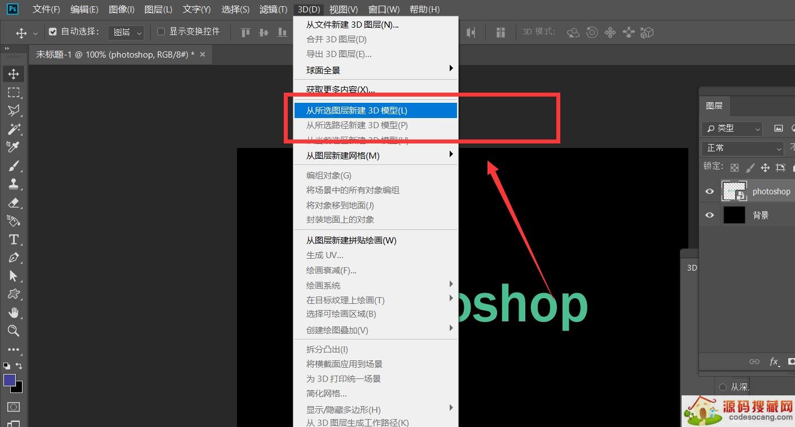The height and width of the screenshot is (427, 795).
Task: Click the 3D scale mode icon
Action: [x=647, y=32]
